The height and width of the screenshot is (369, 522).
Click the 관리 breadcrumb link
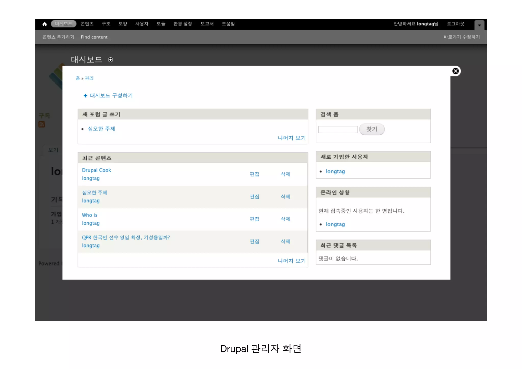click(89, 78)
